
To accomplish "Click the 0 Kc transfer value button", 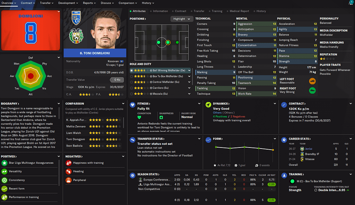I will [x=117, y=80].
